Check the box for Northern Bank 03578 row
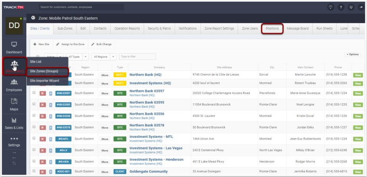The width and height of the screenshot is (367, 177). tap(34, 127)
